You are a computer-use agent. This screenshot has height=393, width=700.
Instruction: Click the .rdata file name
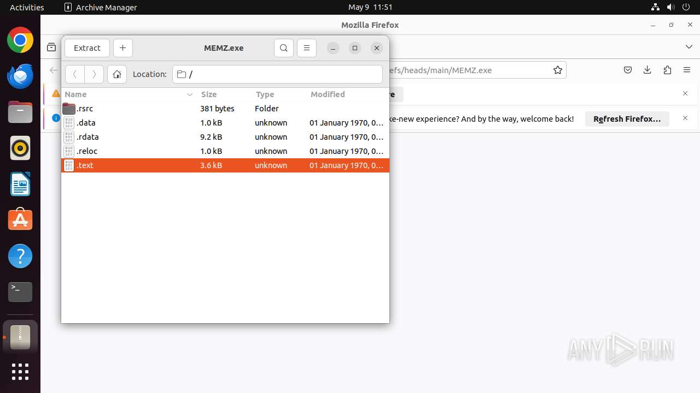click(87, 137)
